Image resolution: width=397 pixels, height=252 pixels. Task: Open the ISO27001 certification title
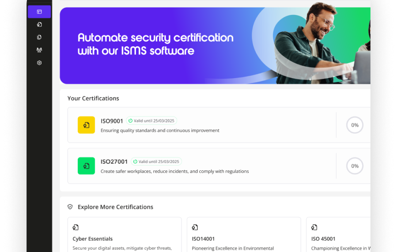(114, 162)
